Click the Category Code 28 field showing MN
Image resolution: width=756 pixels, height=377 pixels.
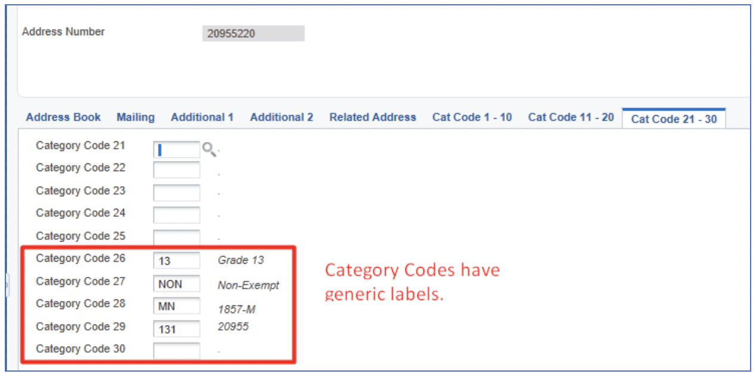pyautogui.click(x=176, y=306)
